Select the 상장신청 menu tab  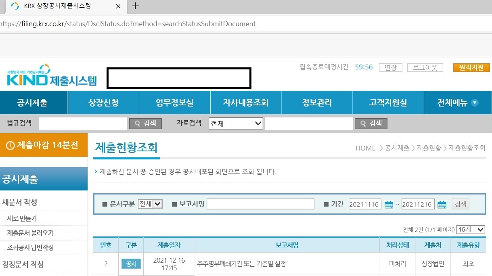[x=103, y=102]
